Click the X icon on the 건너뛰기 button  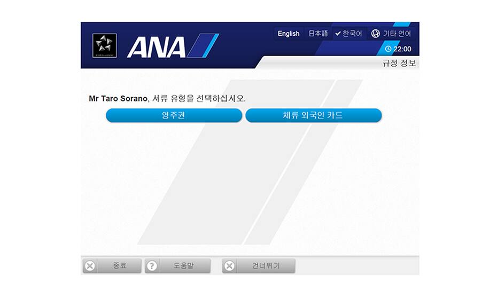click(x=229, y=266)
